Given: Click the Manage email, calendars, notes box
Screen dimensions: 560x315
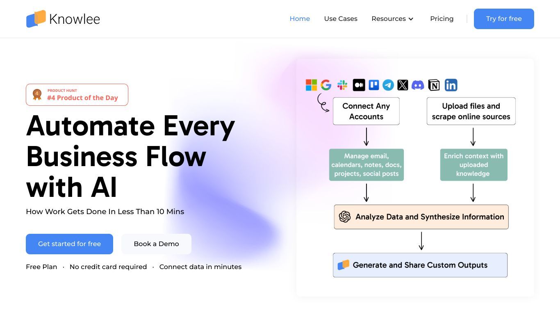Looking at the screenshot, I should click(x=367, y=165).
